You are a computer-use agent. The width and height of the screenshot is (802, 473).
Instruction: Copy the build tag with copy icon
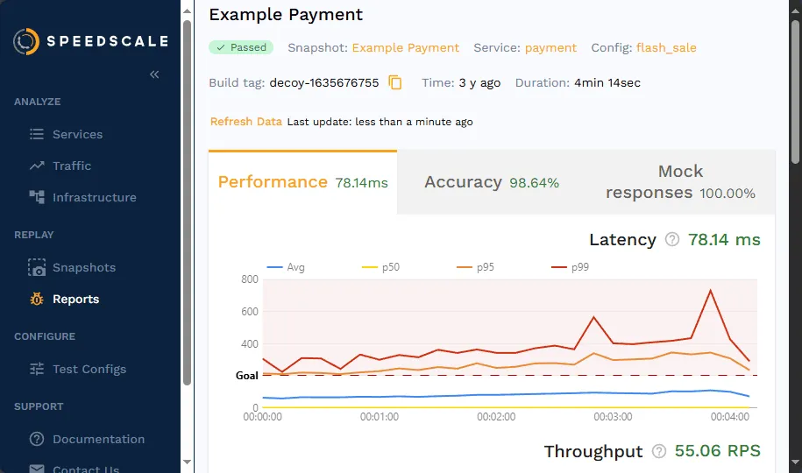click(x=394, y=82)
